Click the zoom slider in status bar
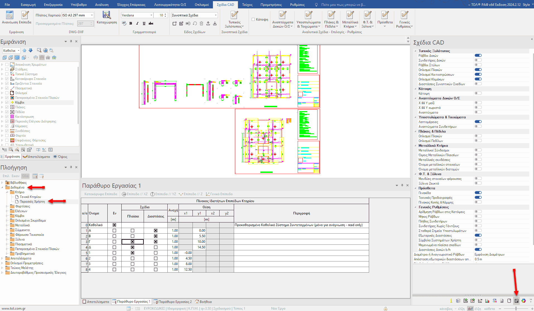The height and width of the screenshot is (311, 534). point(516,308)
